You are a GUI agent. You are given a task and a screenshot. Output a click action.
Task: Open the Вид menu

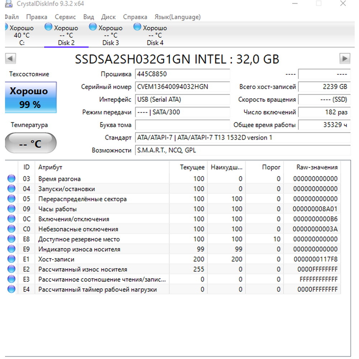pos(89,17)
